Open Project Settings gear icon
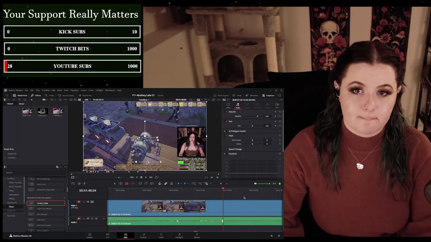 pos(278,236)
